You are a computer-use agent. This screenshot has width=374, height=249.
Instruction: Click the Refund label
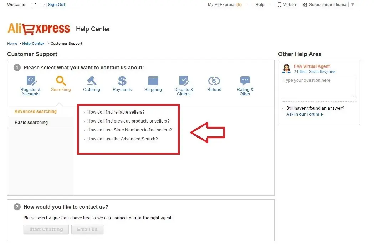[x=214, y=90]
